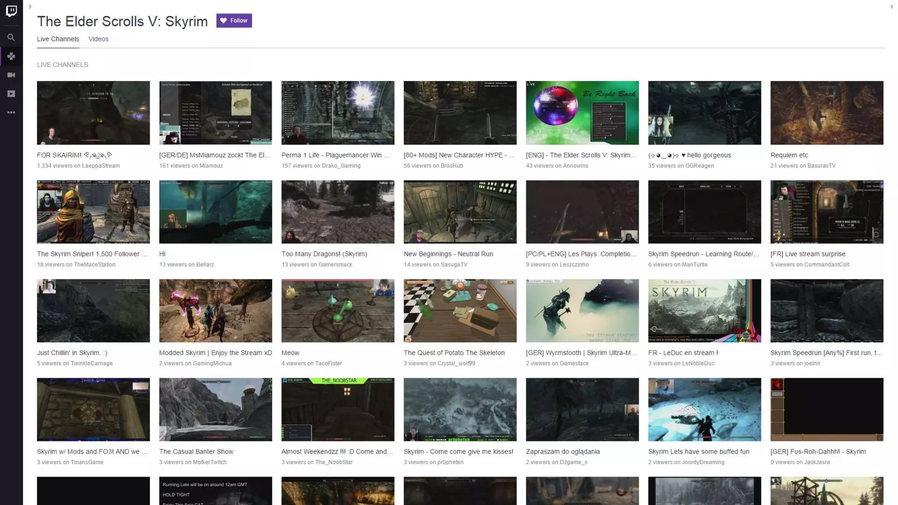The image size is (898, 505).
Task: Open the videos play icon in sidebar
Action: 11,94
